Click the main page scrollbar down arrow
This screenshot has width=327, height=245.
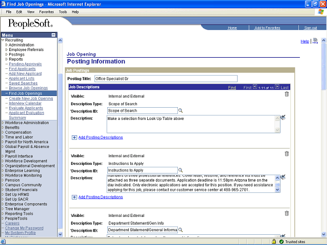click(x=323, y=234)
